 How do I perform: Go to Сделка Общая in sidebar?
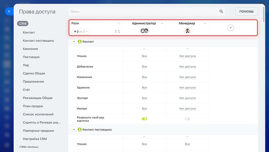coord(34,73)
